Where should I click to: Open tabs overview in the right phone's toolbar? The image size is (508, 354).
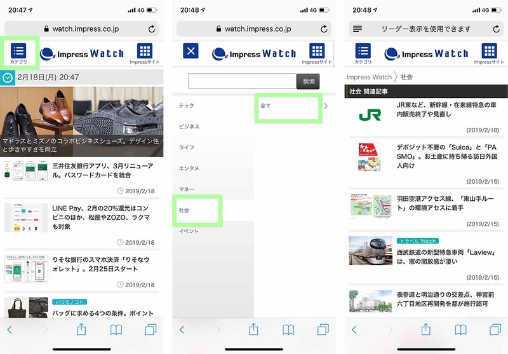(495, 329)
